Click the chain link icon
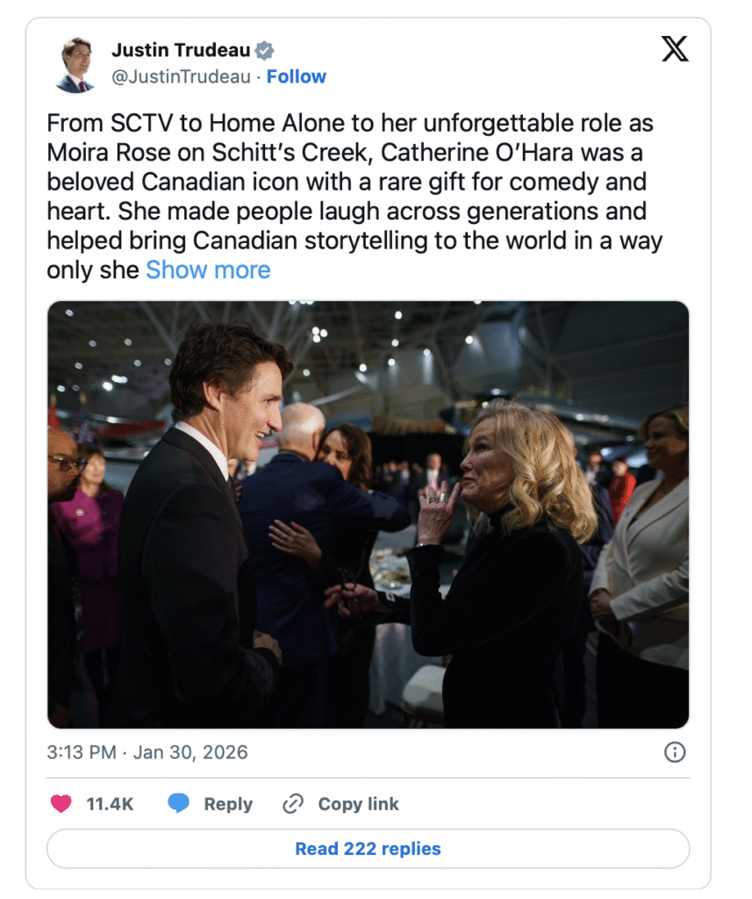 [x=293, y=803]
